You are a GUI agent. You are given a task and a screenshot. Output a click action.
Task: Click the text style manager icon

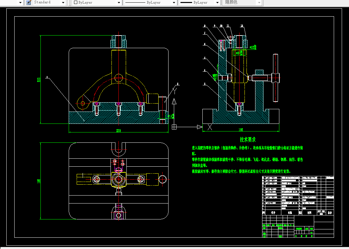[29, 2]
